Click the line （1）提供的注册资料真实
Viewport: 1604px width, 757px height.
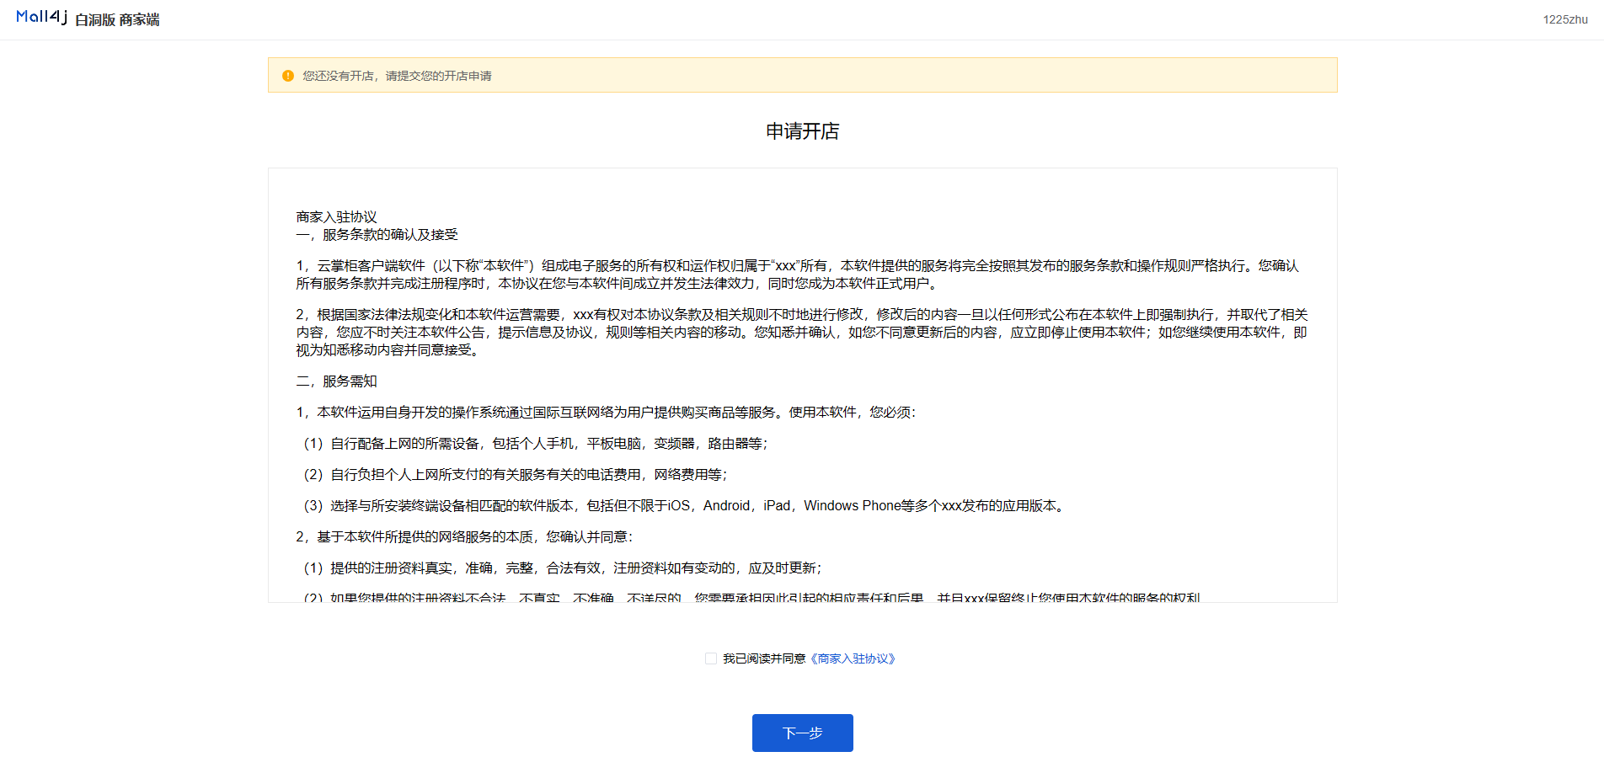(x=562, y=568)
